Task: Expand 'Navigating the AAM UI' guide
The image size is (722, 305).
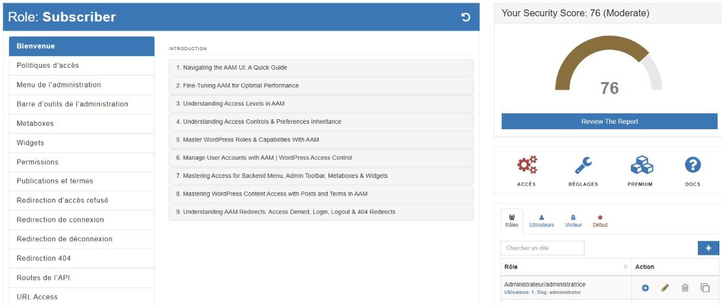Action: pos(321,68)
